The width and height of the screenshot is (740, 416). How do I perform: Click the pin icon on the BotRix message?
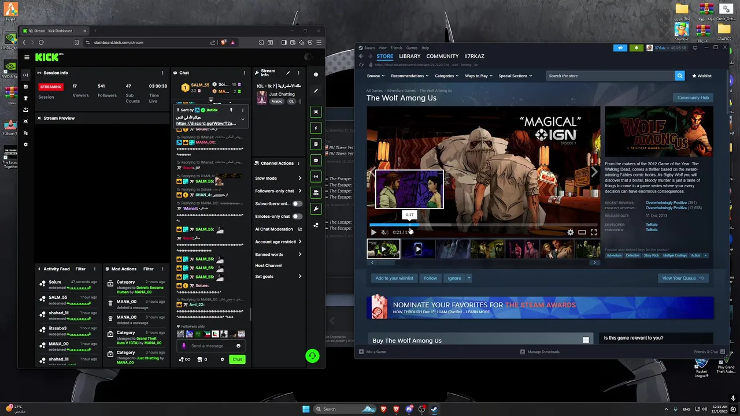coord(231,110)
